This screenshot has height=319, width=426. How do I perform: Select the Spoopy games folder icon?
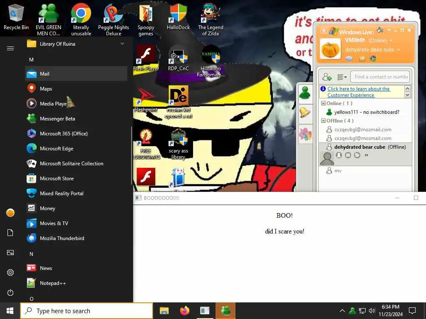coord(146,20)
